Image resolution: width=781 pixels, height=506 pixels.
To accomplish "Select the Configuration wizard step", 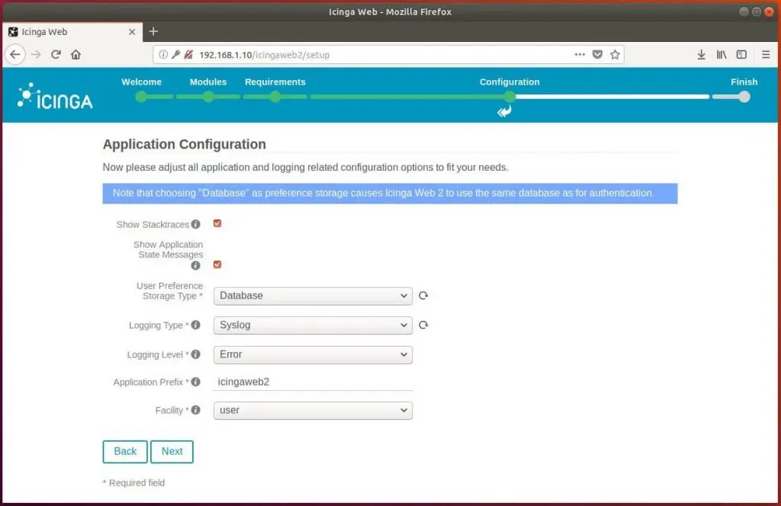I will 509,82.
